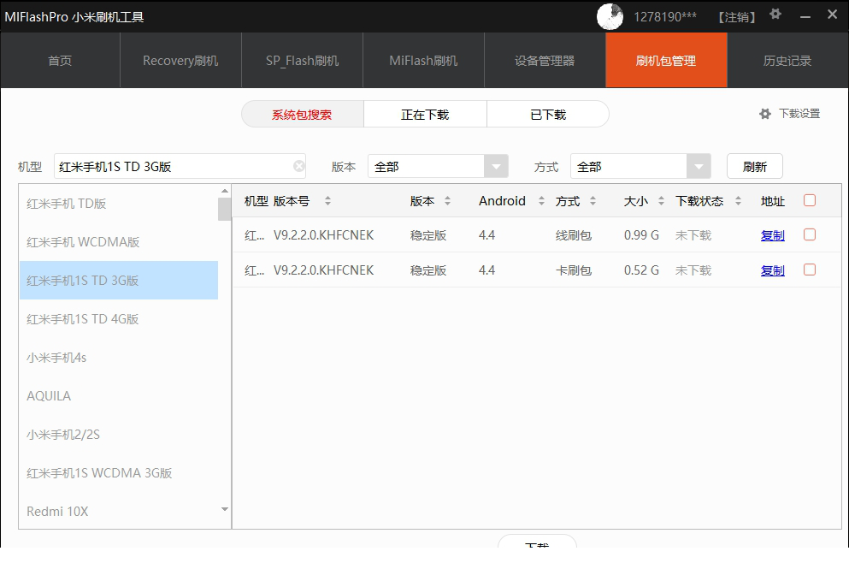Open 历史记录 tab
This screenshot has width=849, height=569.
[x=787, y=60]
